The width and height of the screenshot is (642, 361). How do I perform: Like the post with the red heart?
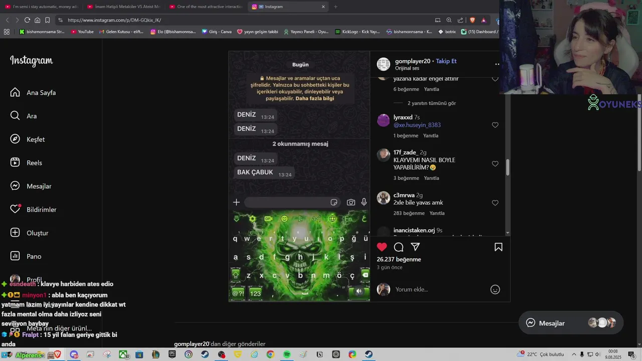[x=382, y=247]
